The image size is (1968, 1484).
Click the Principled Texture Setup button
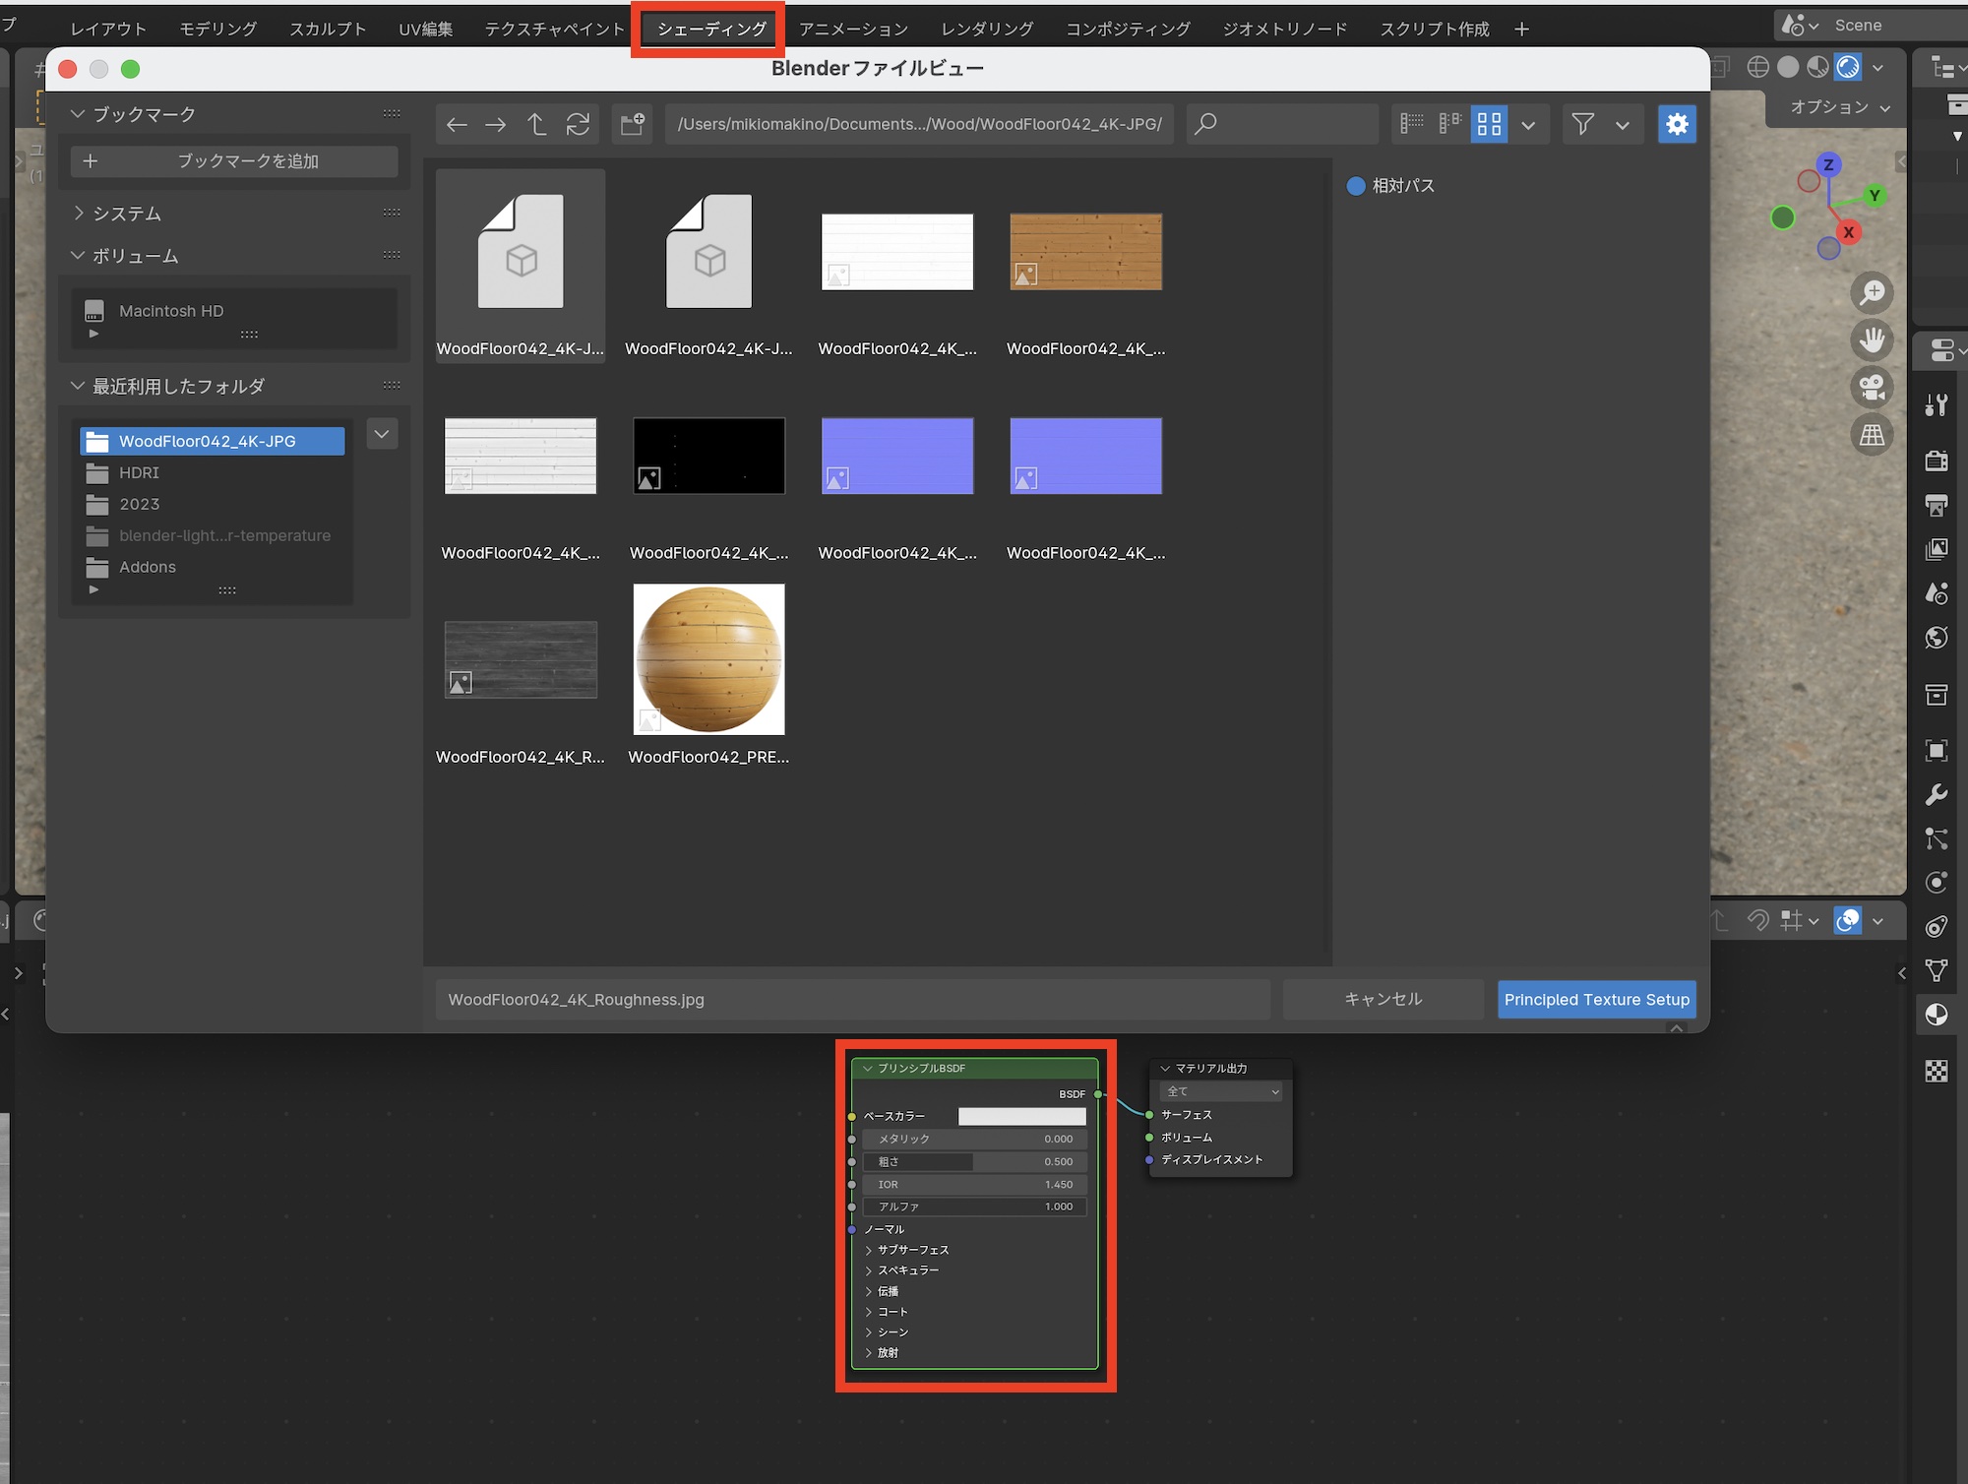pyautogui.click(x=1596, y=999)
